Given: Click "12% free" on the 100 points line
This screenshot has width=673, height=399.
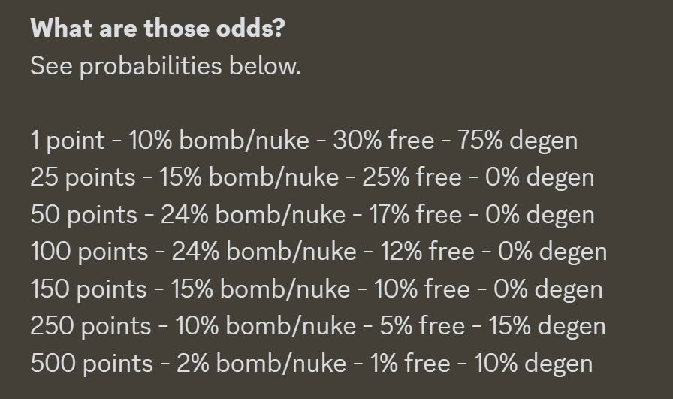Looking at the screenshot, I should click(x=427, y=252).
